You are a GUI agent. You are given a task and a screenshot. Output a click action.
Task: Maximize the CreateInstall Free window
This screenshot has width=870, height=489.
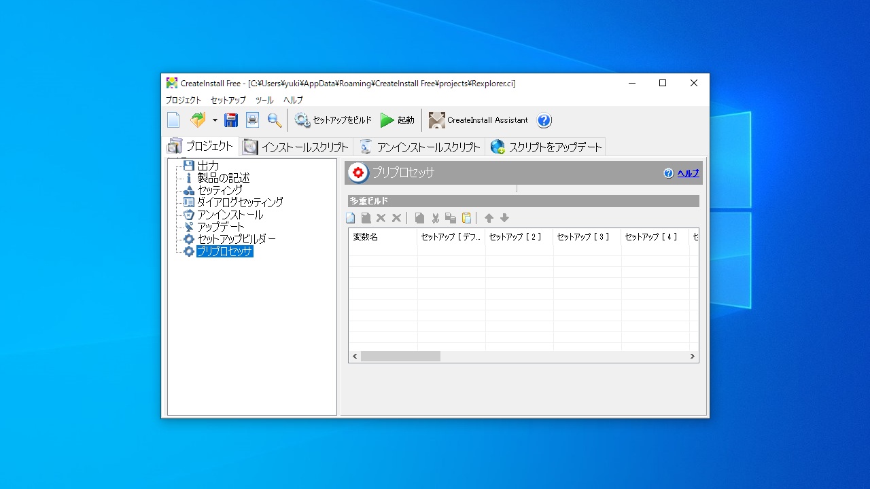coord(663,83)
